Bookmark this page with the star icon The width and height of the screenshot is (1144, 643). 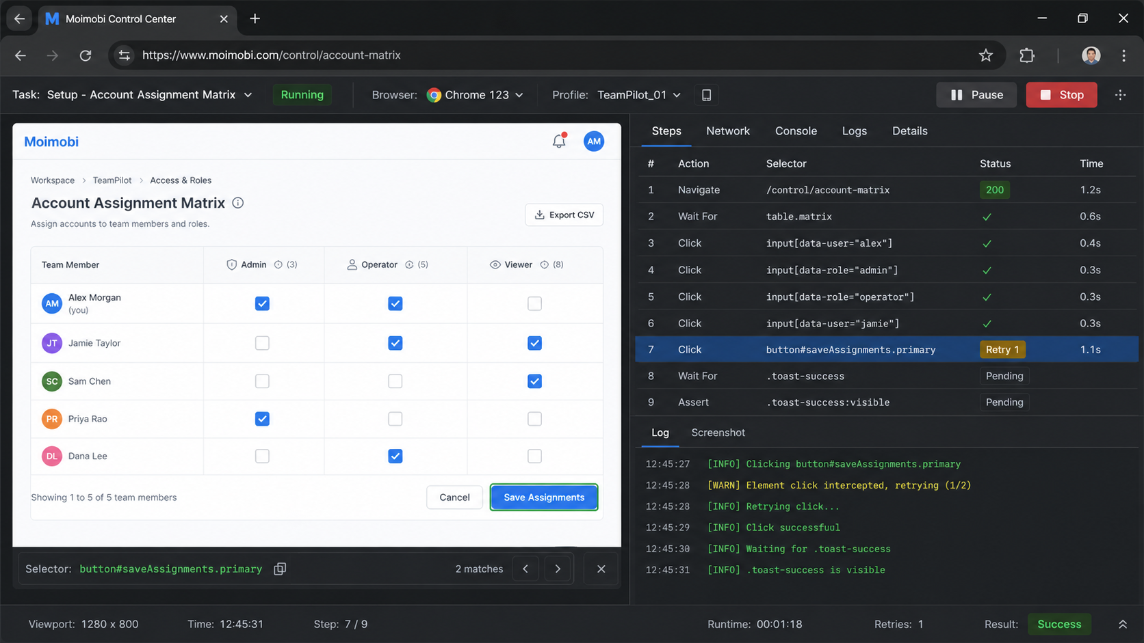[985, 55]
